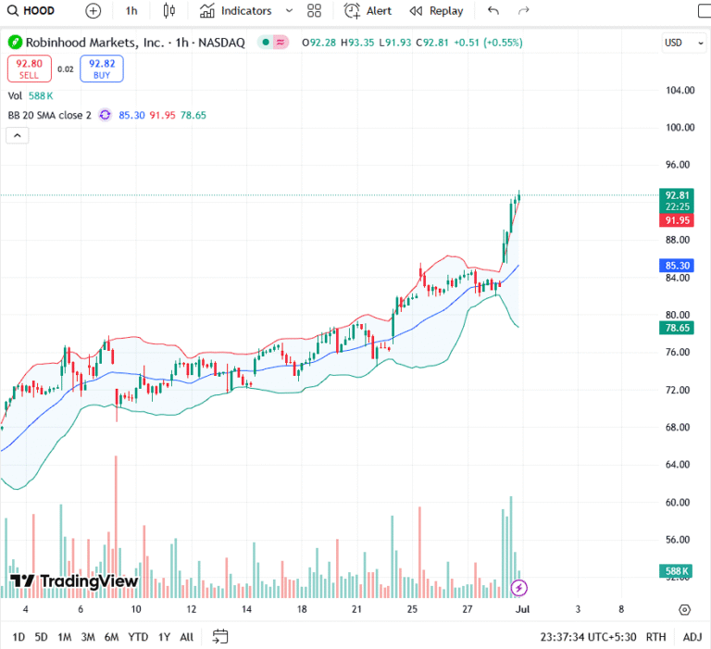This screenshot has height=649, width=711.
Task: Click the green market open status indicator
Action: click(266, 43)
